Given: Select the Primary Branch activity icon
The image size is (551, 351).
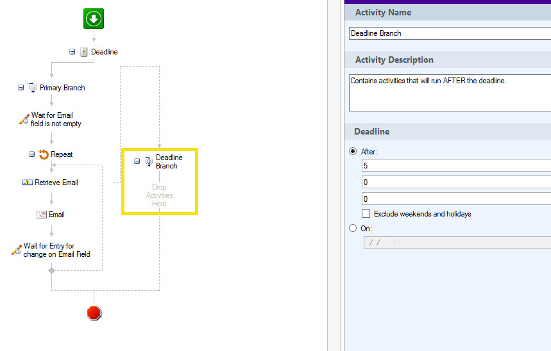Looking at the screenshot, I should 32,88.
